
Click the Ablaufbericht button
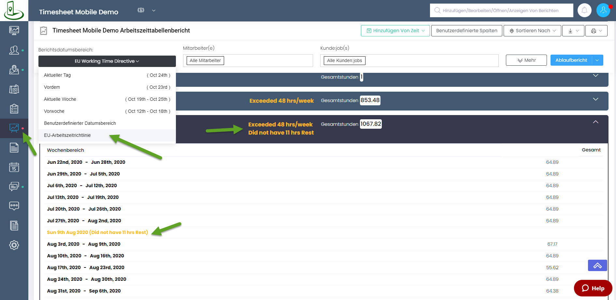pyautogui.click(x=571, y=60)
